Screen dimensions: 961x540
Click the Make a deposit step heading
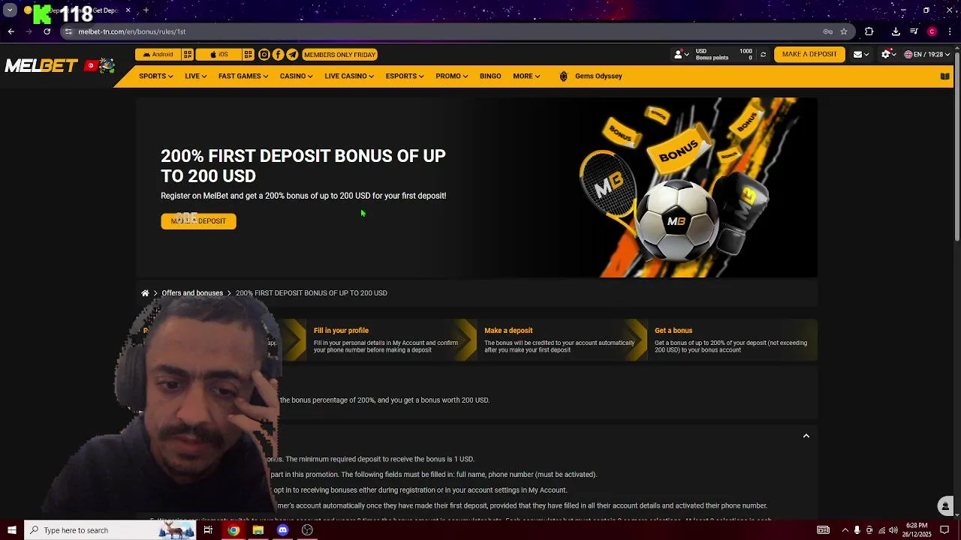point(508,331)
